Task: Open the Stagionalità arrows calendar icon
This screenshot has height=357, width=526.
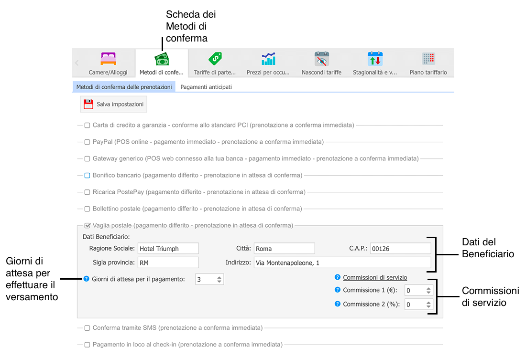Action: pos(375,59)
